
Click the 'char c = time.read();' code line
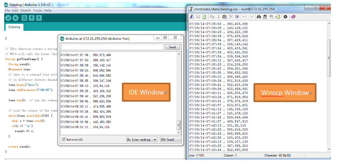click(x=29, y=121)
